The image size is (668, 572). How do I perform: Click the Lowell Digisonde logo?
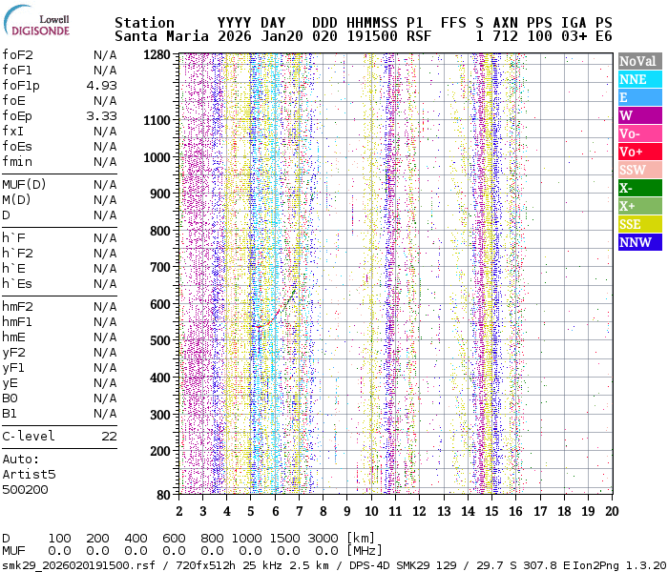[x=41, y=23]
